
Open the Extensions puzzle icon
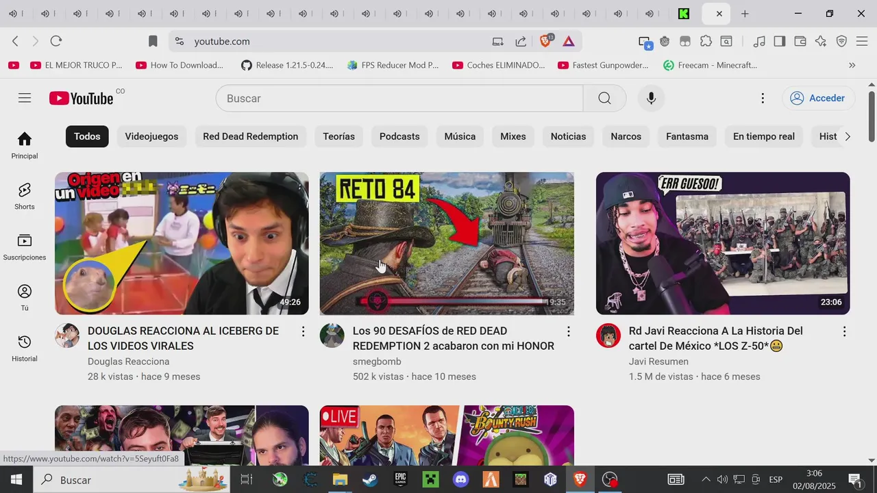coord(706,41)
